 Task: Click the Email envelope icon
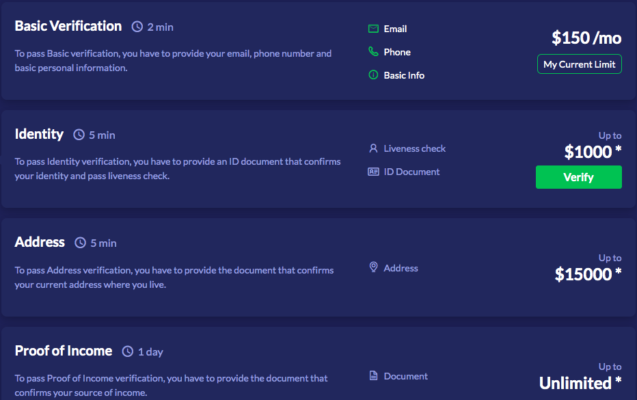pos(373,29)
